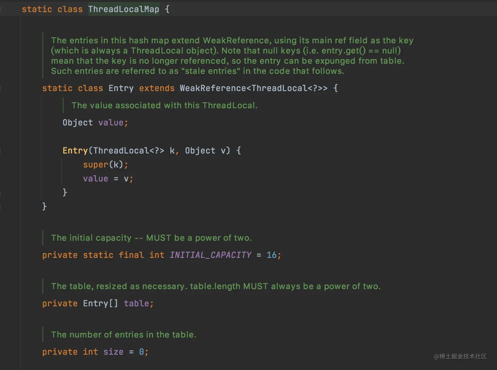Click the highlighted ThreadLocalMap class name

[x=124, y=9]
